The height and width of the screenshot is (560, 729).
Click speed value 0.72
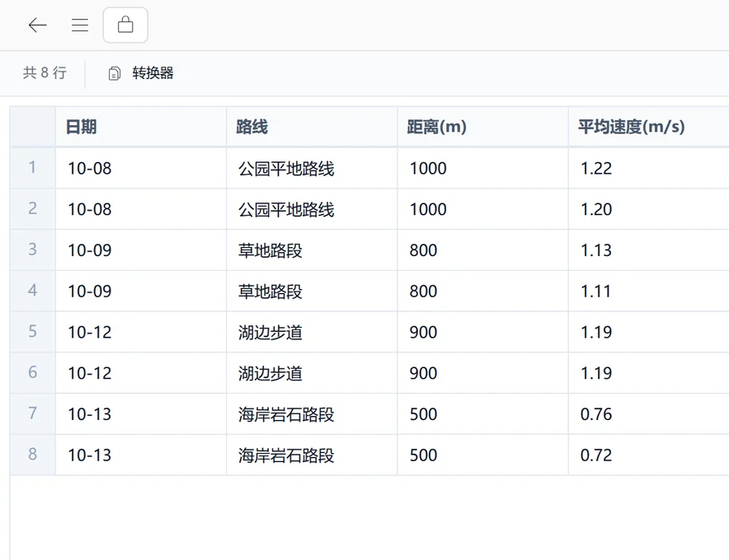click(596, 455)
